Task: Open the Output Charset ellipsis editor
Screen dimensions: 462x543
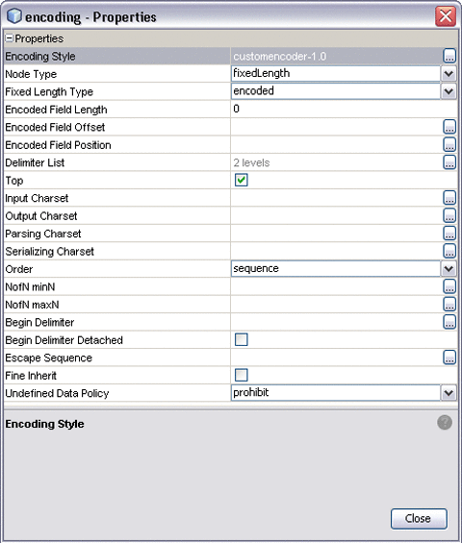Action: pos(449,215)
